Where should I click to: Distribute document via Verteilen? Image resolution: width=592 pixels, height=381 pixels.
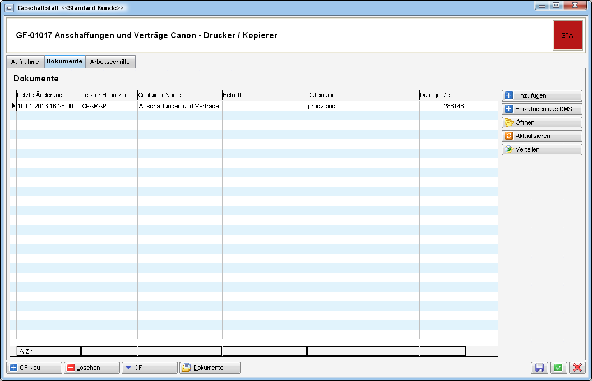542,149
